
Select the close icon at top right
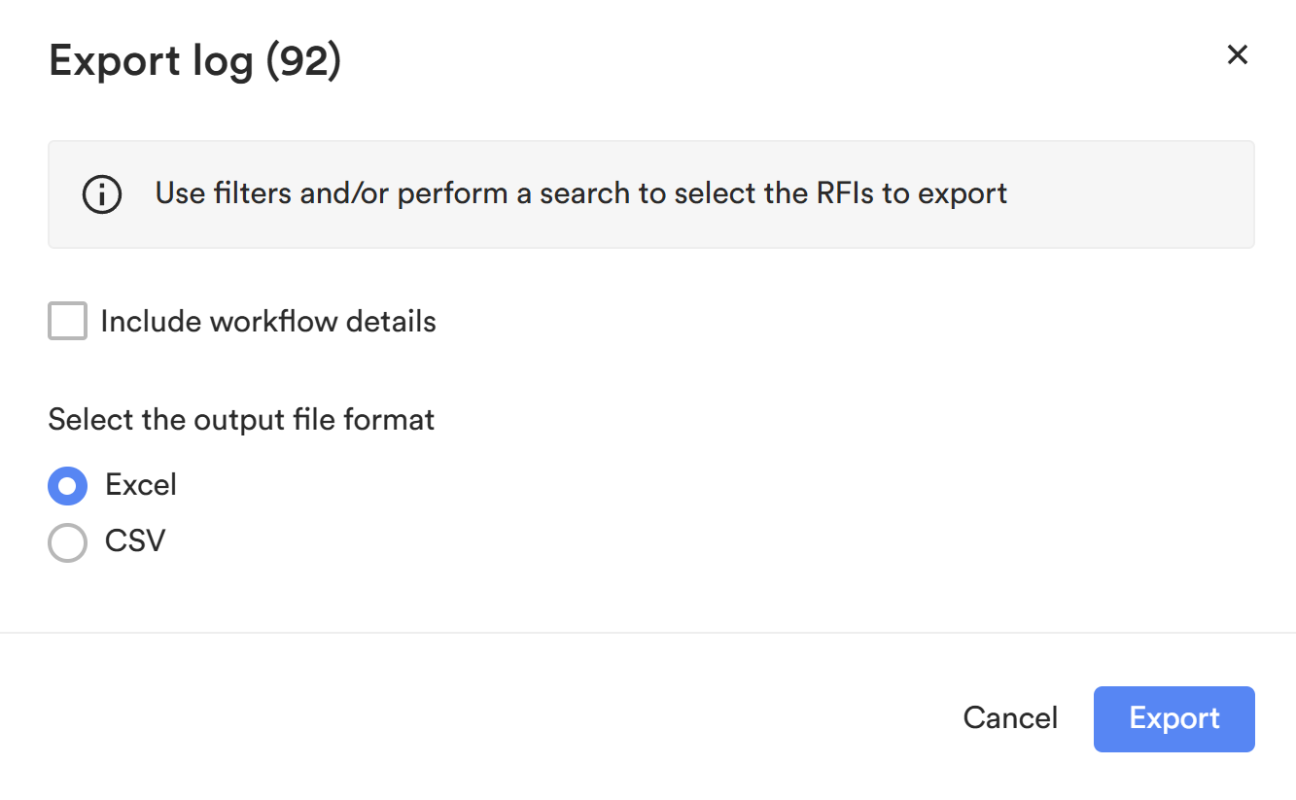[1237, 55]
